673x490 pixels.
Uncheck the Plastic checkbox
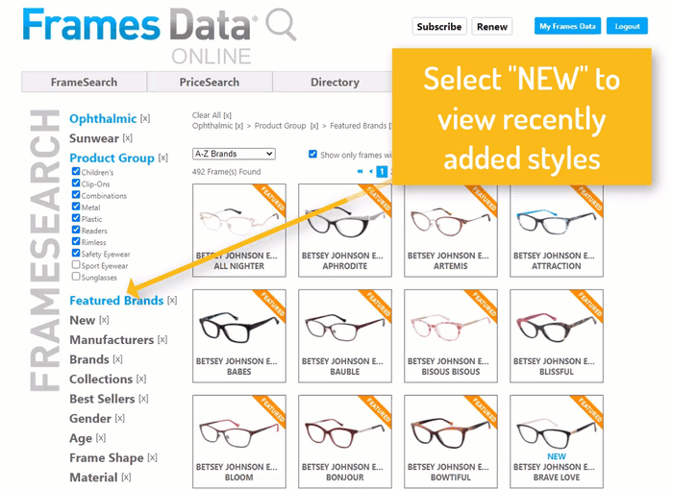tap(76, 218)
